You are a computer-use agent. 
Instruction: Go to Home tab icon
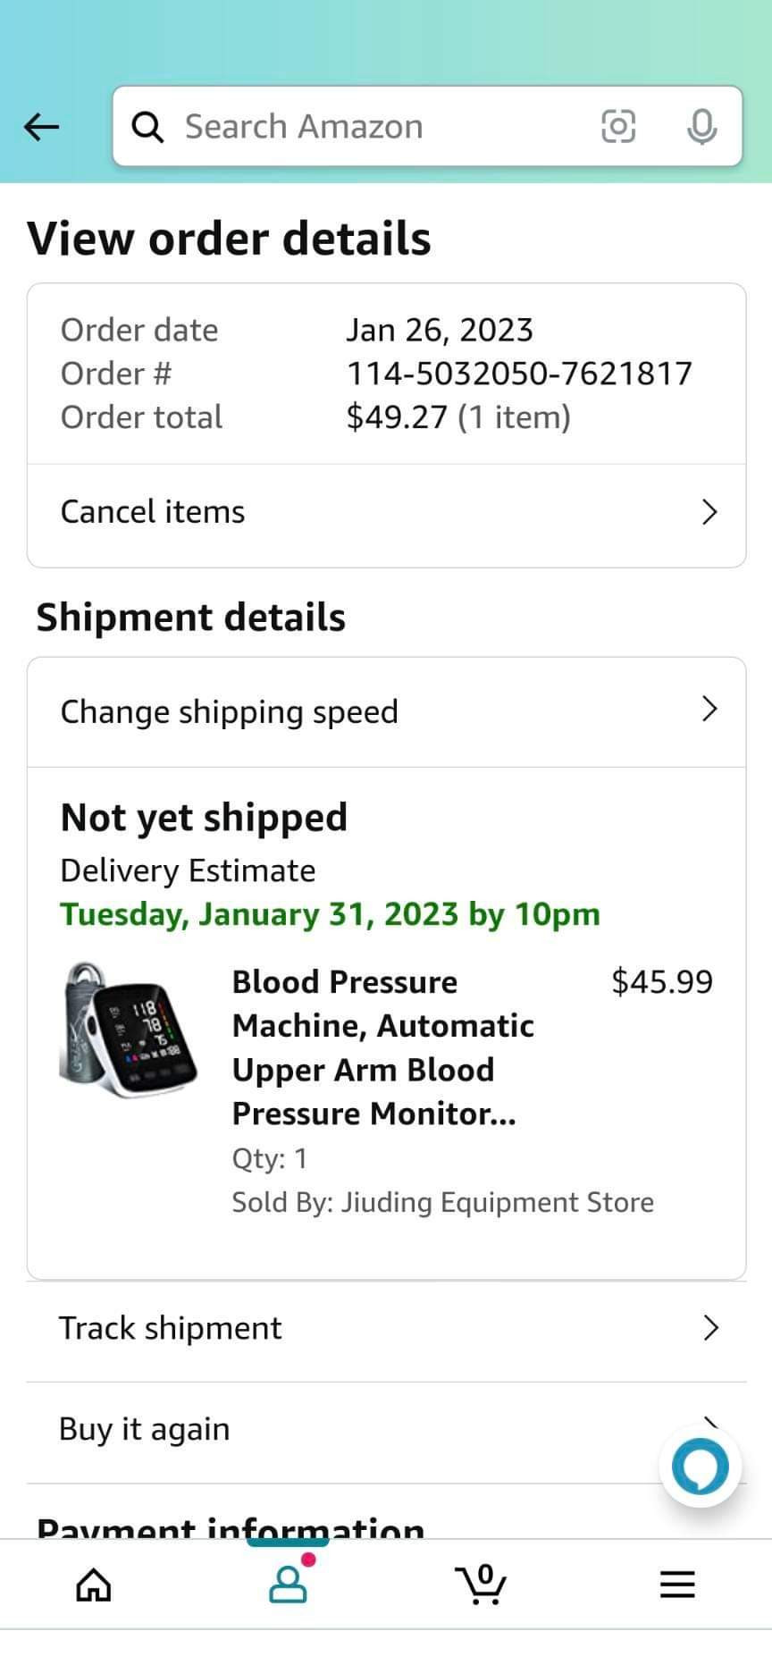click(x=94, y=1585)
